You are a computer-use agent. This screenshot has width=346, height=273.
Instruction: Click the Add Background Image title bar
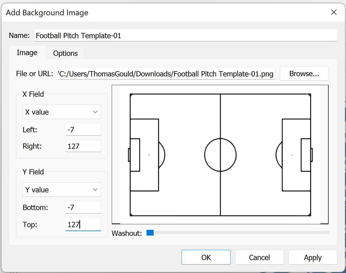point(158,13)
